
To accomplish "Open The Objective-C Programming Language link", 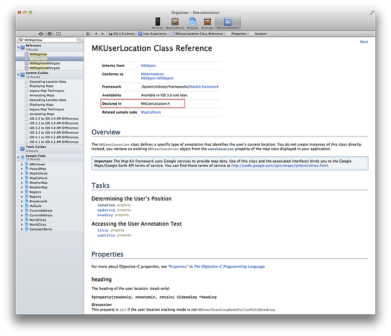I will (x=229, y=266).
